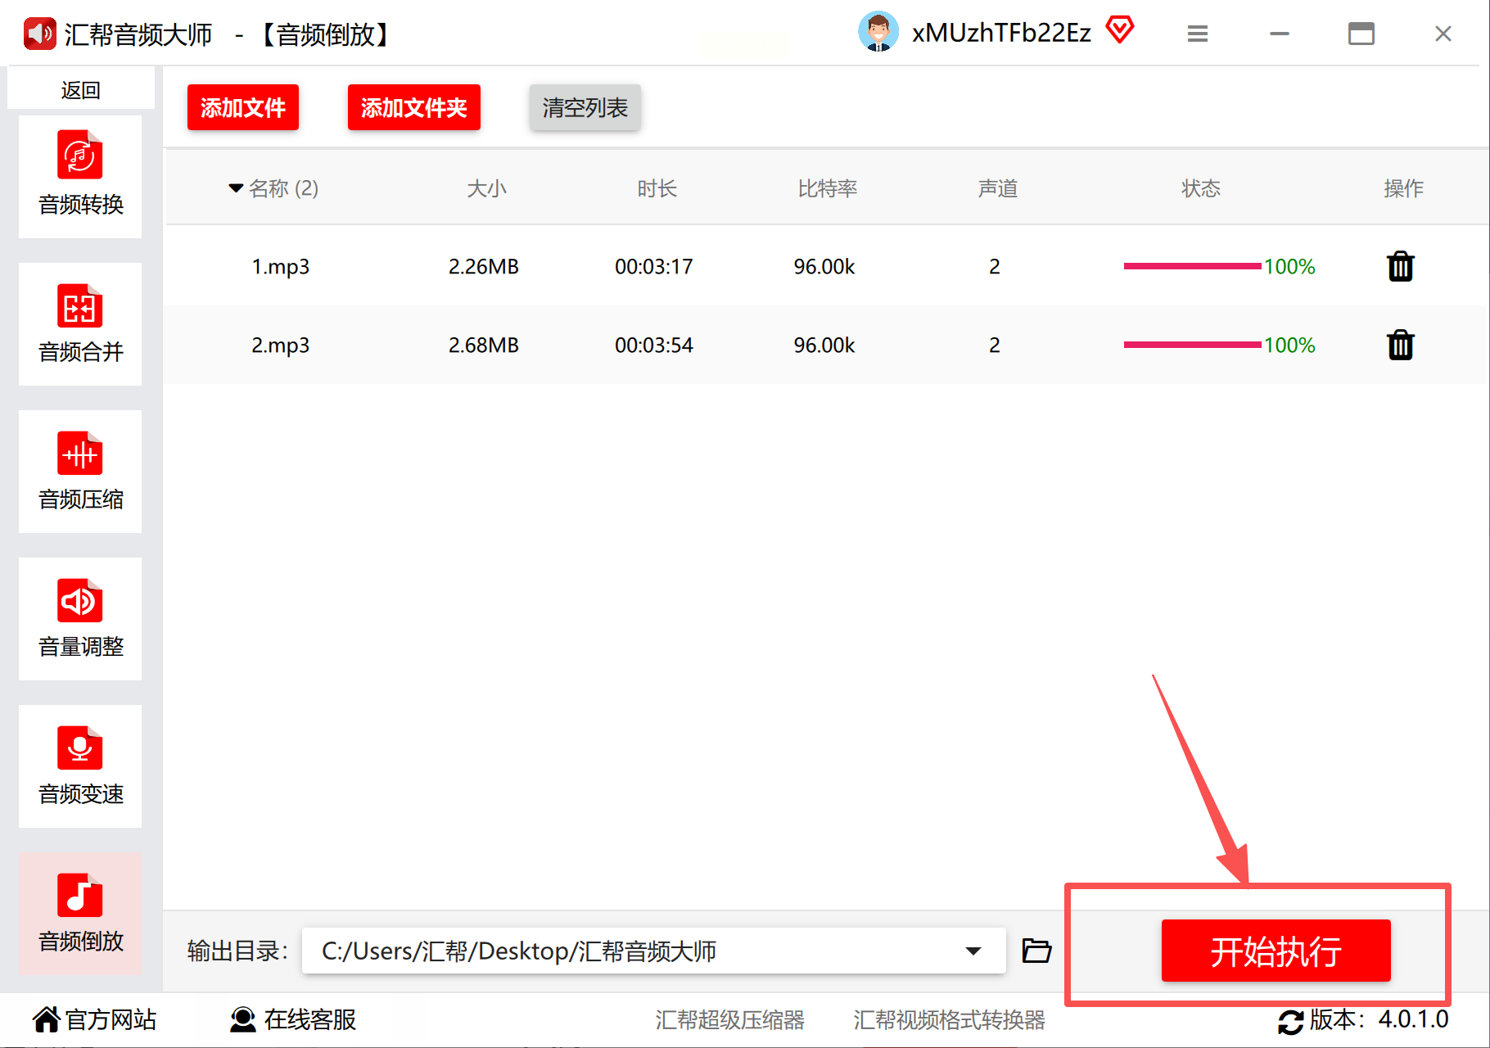Click the 返回 back tab
This screenshot has width=1490, height=1048.
pos(80,88)
